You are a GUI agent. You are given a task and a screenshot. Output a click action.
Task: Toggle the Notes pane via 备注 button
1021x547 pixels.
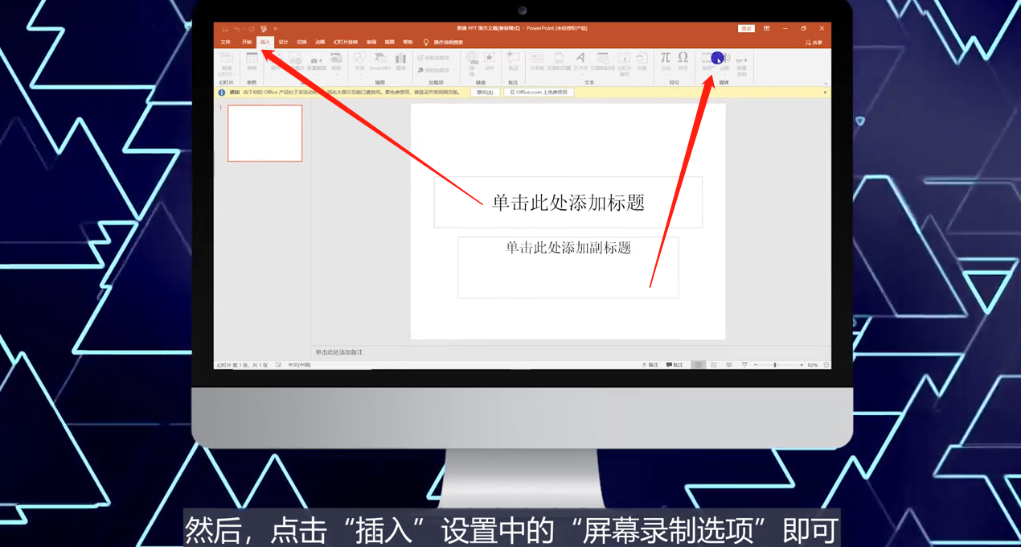coord(652,364)
